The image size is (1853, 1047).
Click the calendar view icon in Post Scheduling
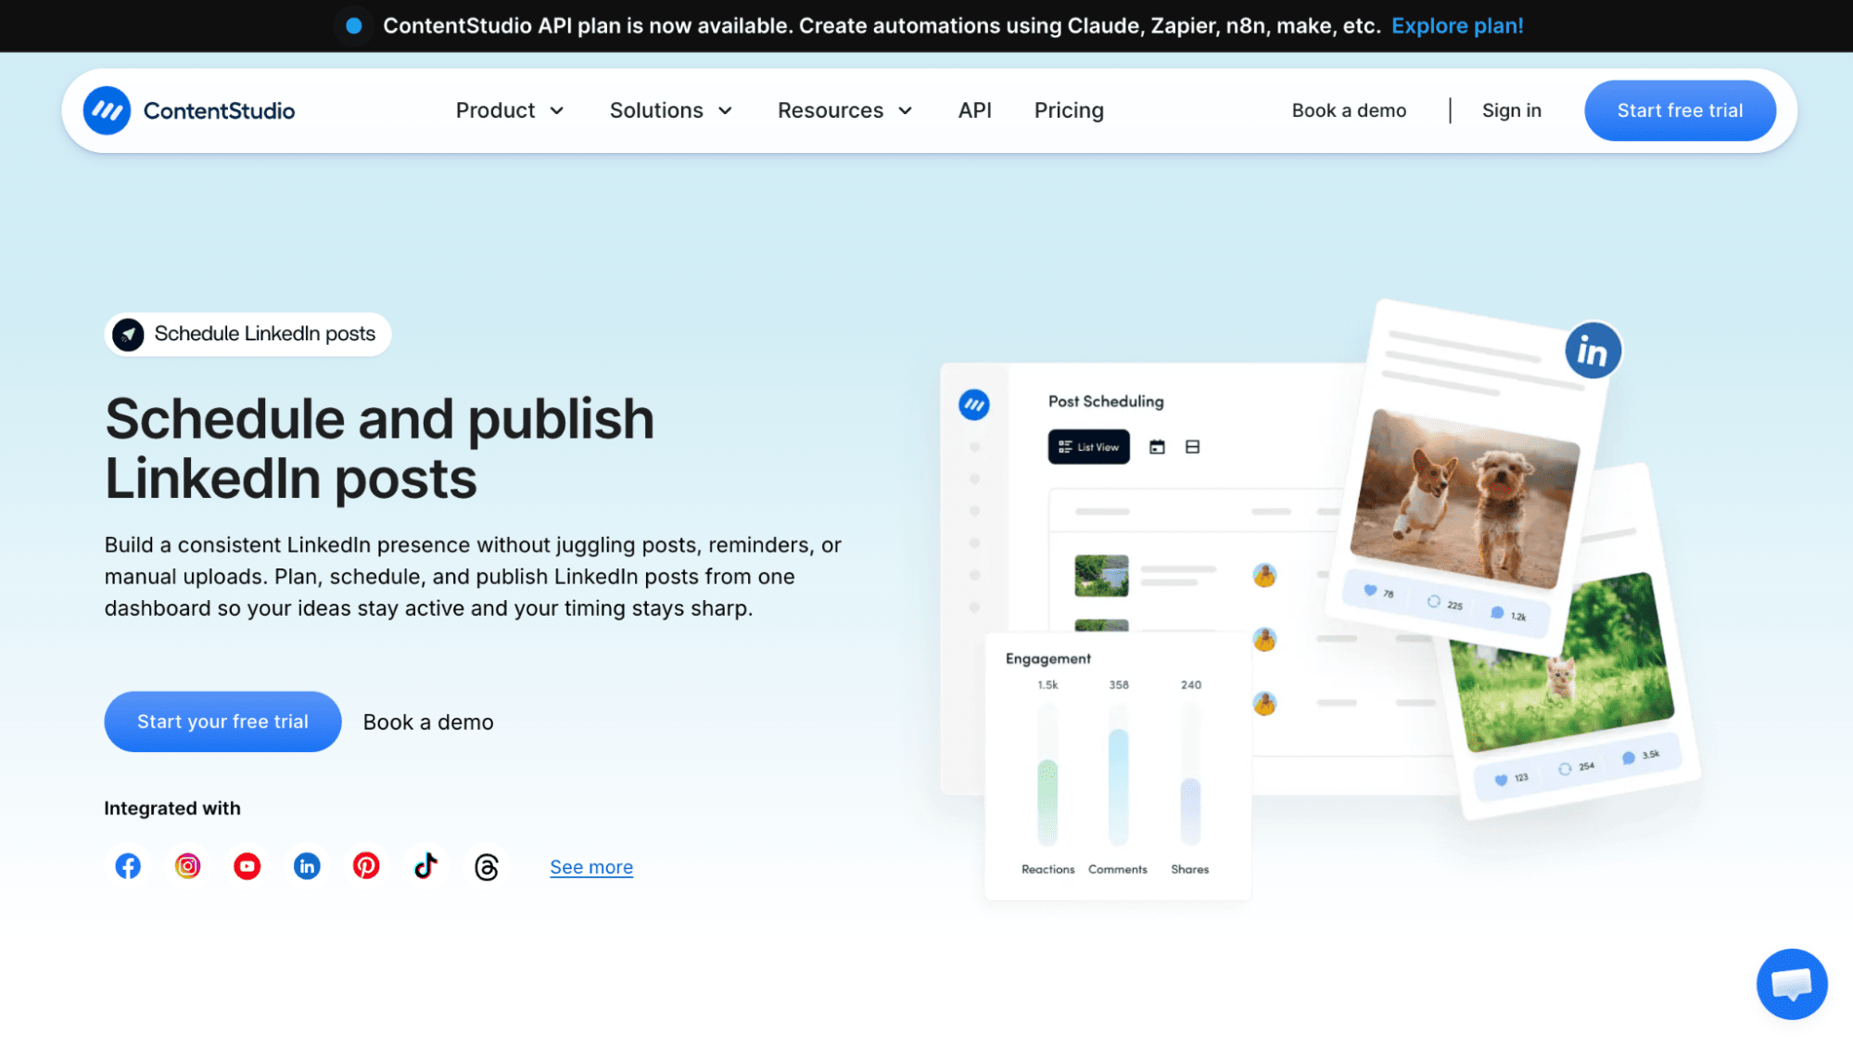1157,447
